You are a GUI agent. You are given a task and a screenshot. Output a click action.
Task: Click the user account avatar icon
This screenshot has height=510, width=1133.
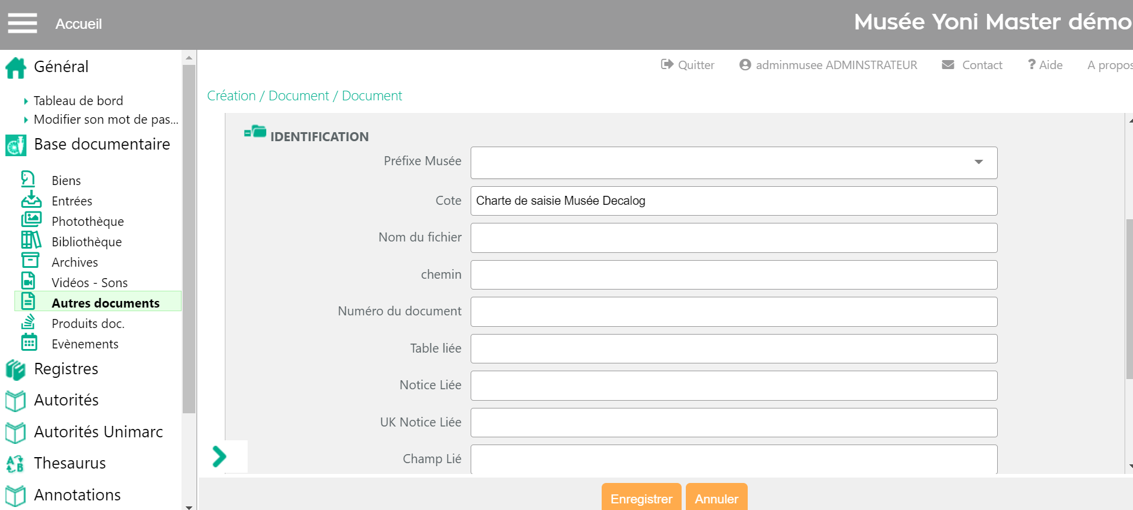(x=745, y=64)
